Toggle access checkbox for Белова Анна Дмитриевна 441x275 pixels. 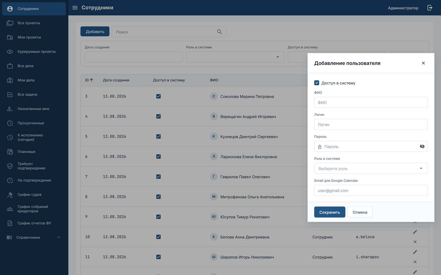158,237
